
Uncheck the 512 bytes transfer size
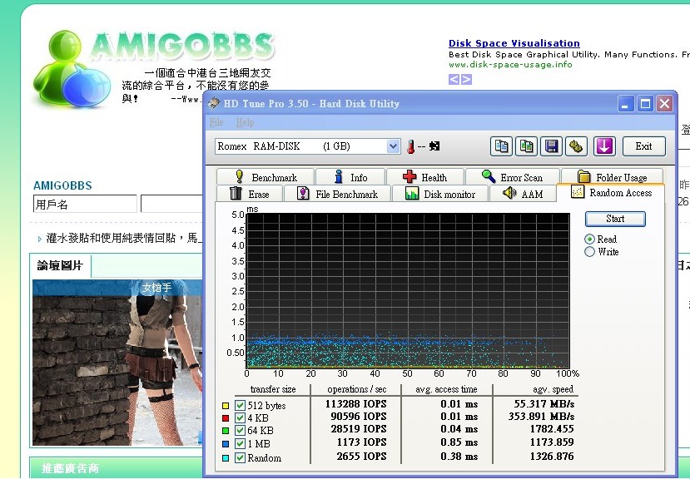(240, 406)
